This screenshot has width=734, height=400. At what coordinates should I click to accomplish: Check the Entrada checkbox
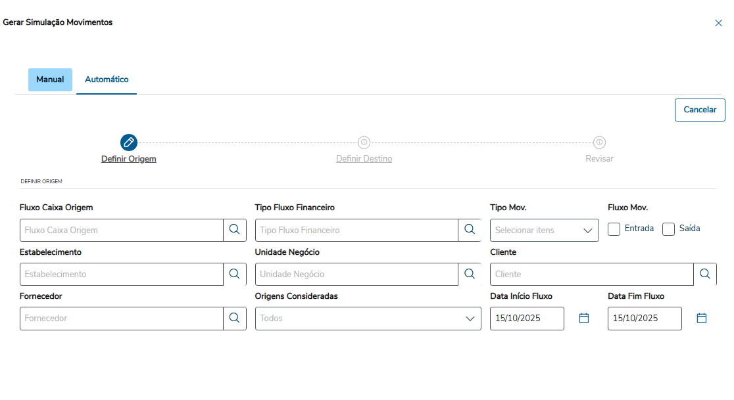point(614,229)
